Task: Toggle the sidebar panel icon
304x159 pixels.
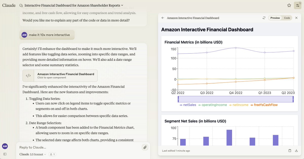Action: tap(5, 154)
